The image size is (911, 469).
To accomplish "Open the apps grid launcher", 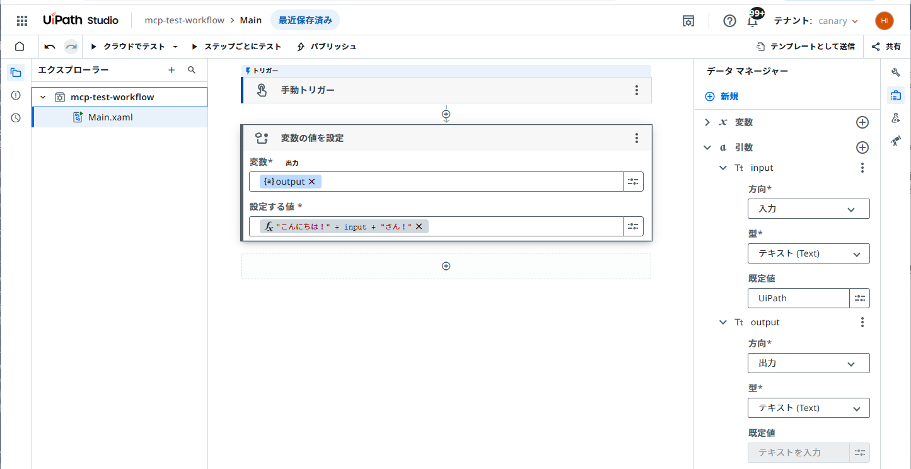I will [x=22, y=21].
